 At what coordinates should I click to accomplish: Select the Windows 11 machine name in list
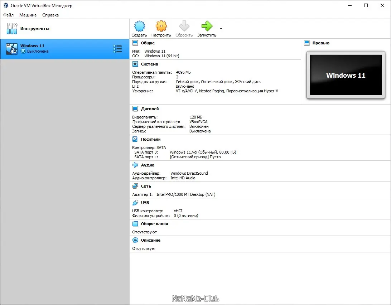(33, 45)
